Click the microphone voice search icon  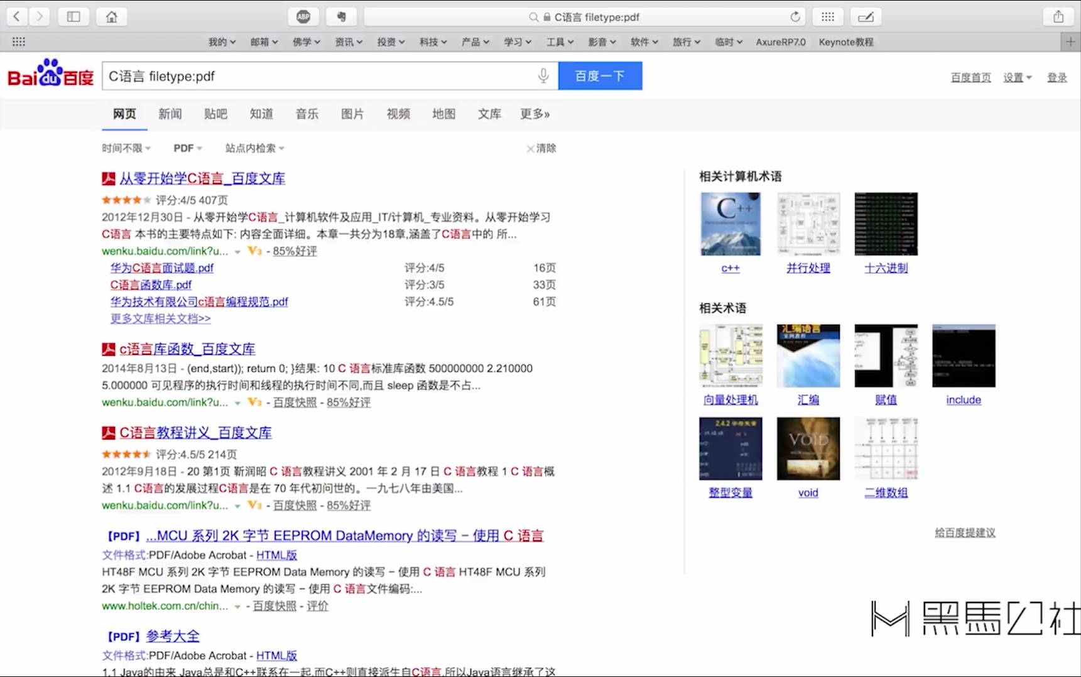(543, 76)
